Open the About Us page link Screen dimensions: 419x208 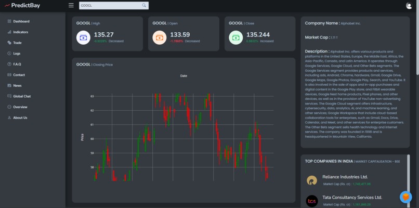click(x=20, y=118)
